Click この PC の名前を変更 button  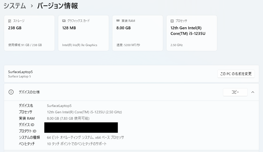[x=236, y=74]
